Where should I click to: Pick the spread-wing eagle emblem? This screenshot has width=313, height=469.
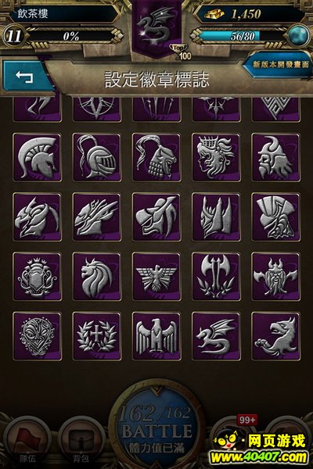coord(156,277)
